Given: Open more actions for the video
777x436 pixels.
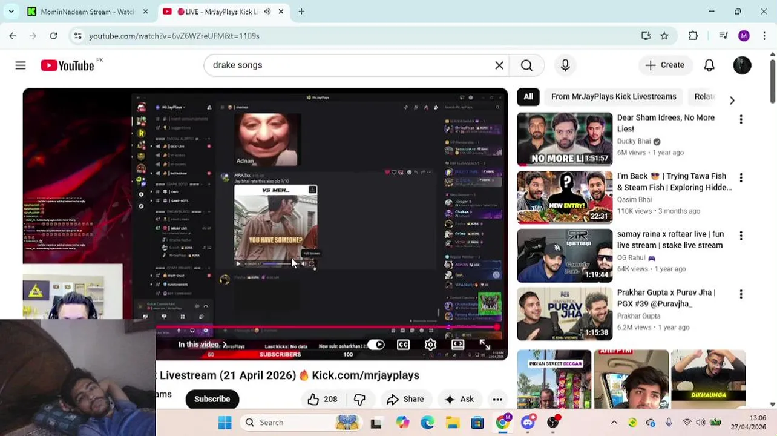Looking at the screenshot, I should coord(497,399).
